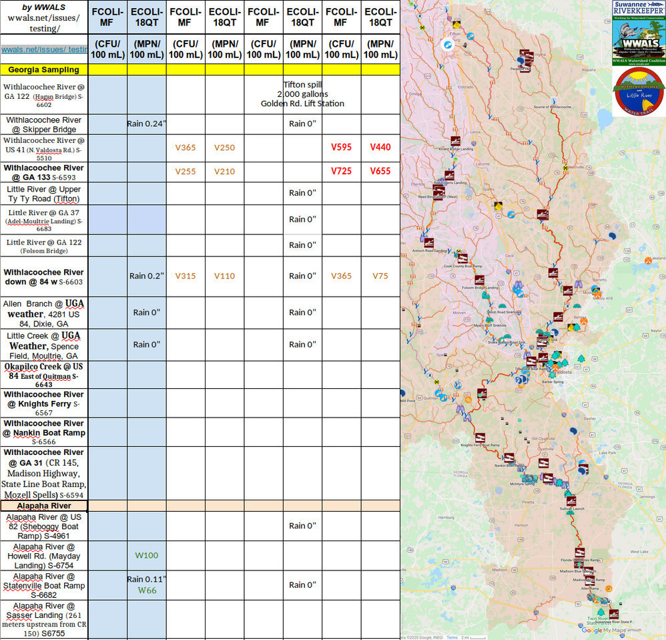Click the Source of Withlacoochee marker
This screenshot has height=640, width=666.
554,101
